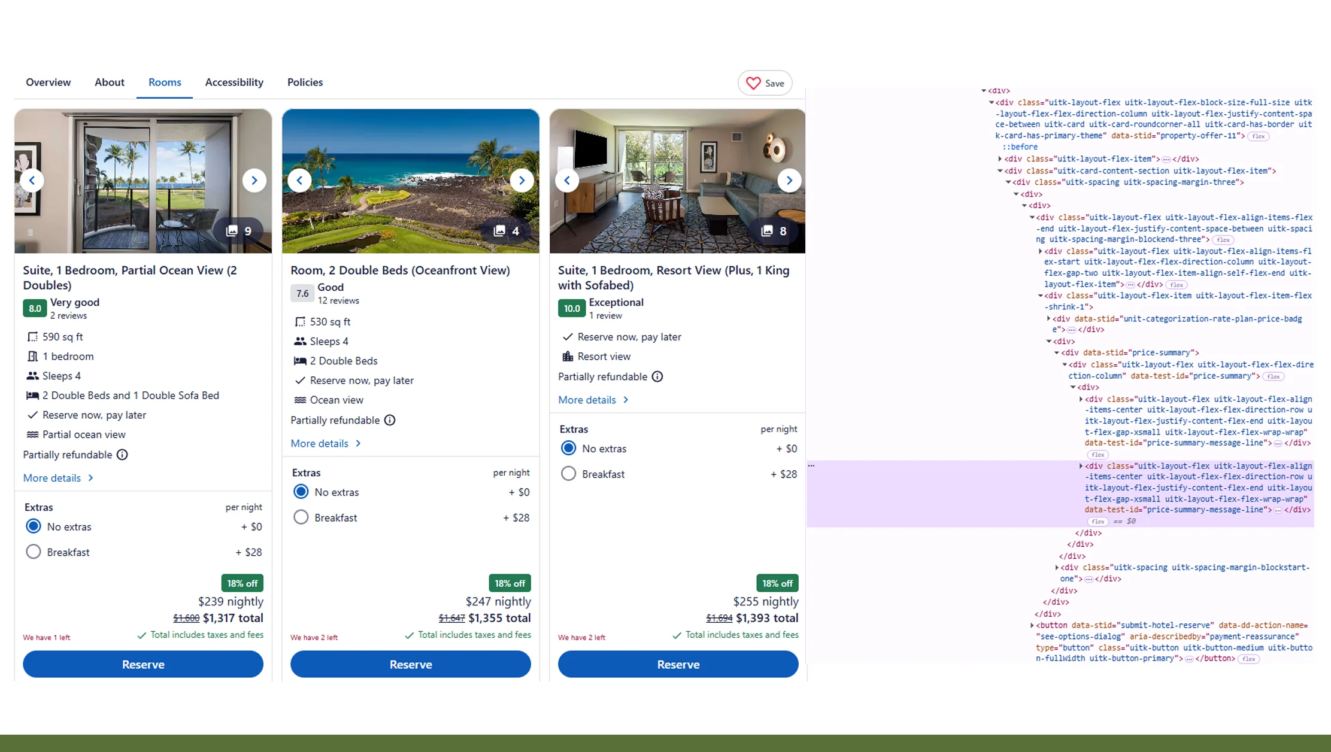Viewport: 1331px width, 752px height.
Task: Expand the submit-hotel-reserve button node
Action: point(1031,625)
